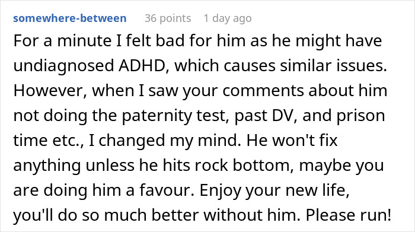
Task: Open the somewhere-between user profile
Action: [70, 18]
